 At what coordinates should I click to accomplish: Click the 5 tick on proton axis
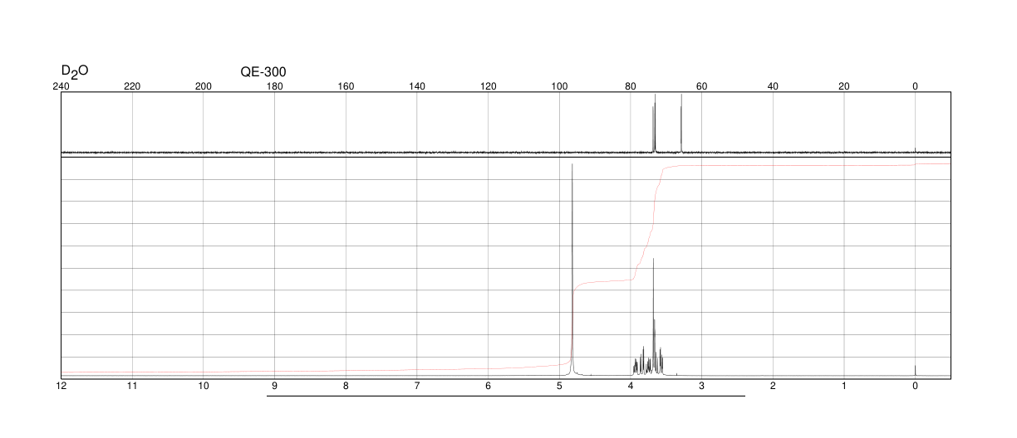tap(559, 387)
